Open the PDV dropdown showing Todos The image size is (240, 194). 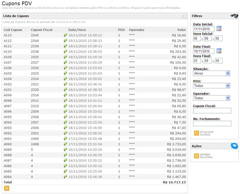[211, 85]
